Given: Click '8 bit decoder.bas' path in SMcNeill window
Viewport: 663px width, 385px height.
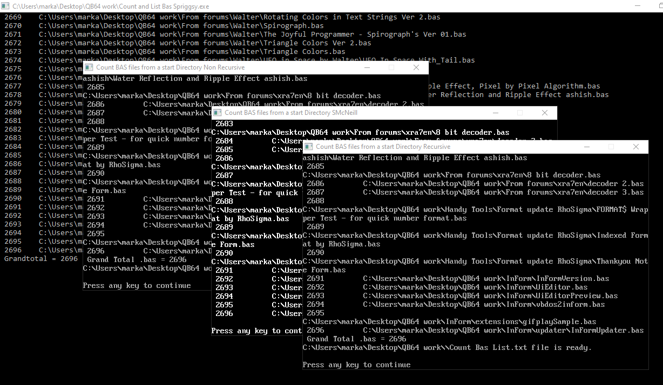Looking at the screenshot, I should [x=360, y=132].
